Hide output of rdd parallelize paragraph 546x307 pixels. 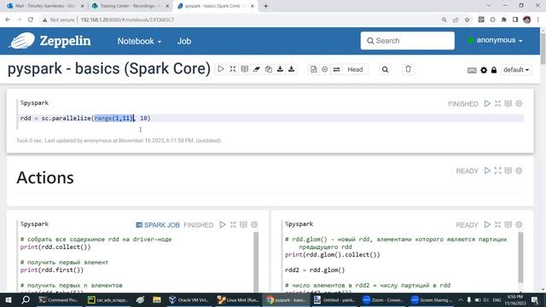click(508, 103)
